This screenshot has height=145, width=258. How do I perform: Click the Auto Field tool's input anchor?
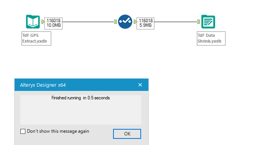tap(115, 22)
